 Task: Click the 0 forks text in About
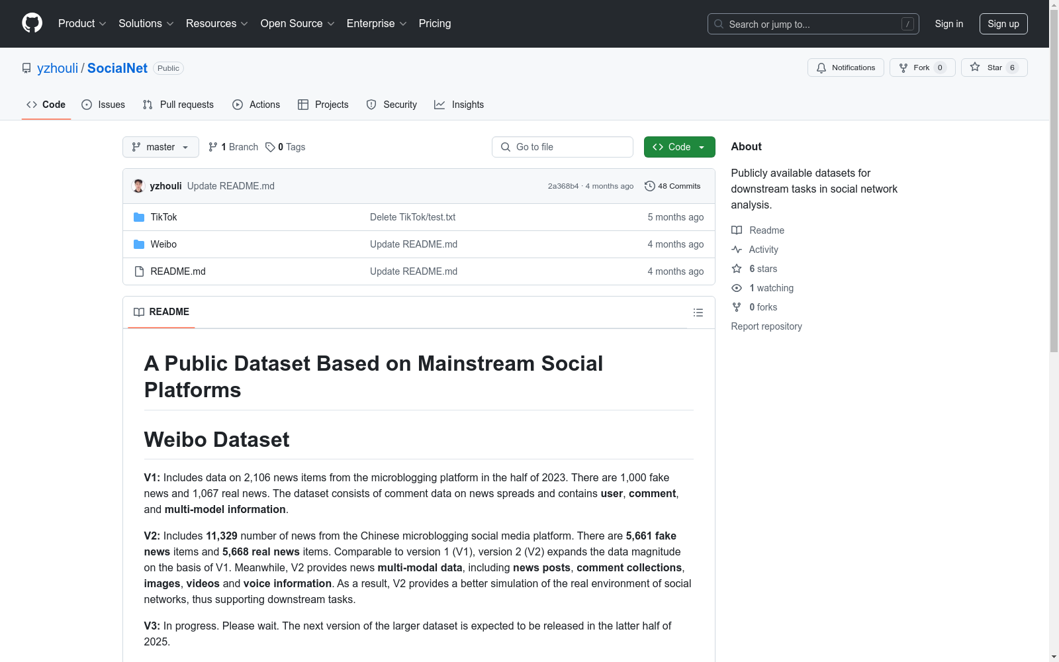click(x=763, y=307)
